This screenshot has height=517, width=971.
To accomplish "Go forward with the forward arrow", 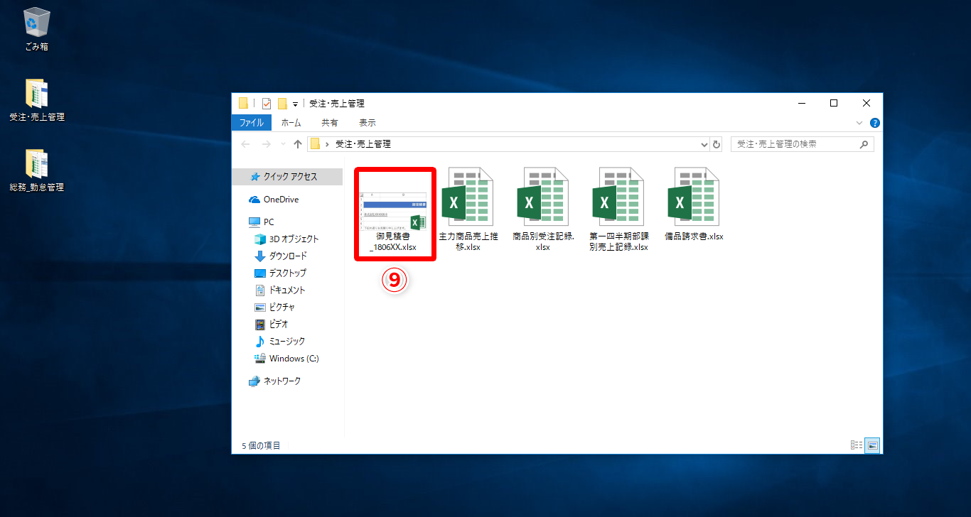I will 267,144.
